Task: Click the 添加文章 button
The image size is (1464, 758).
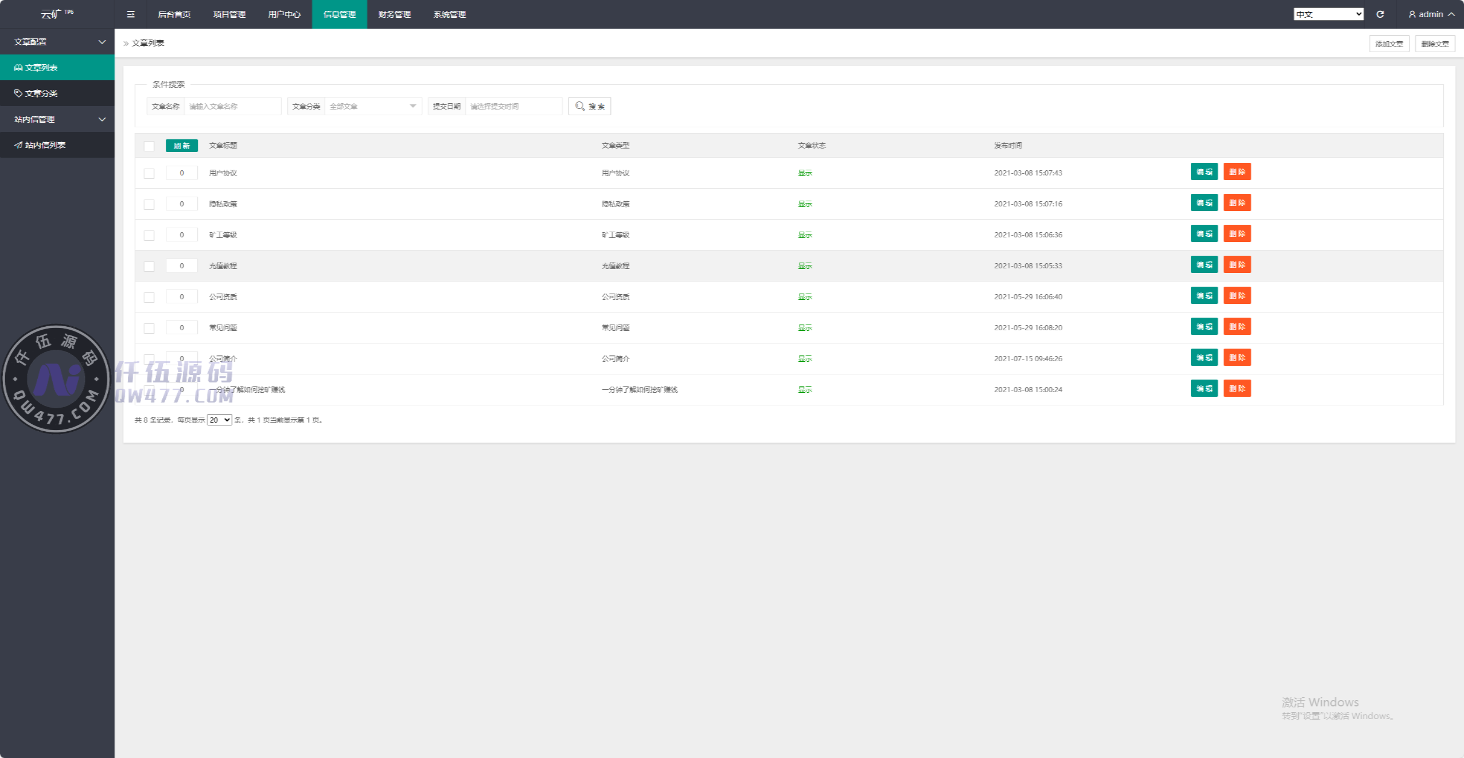Action: pyautogui.click(x=1389, y=44)
